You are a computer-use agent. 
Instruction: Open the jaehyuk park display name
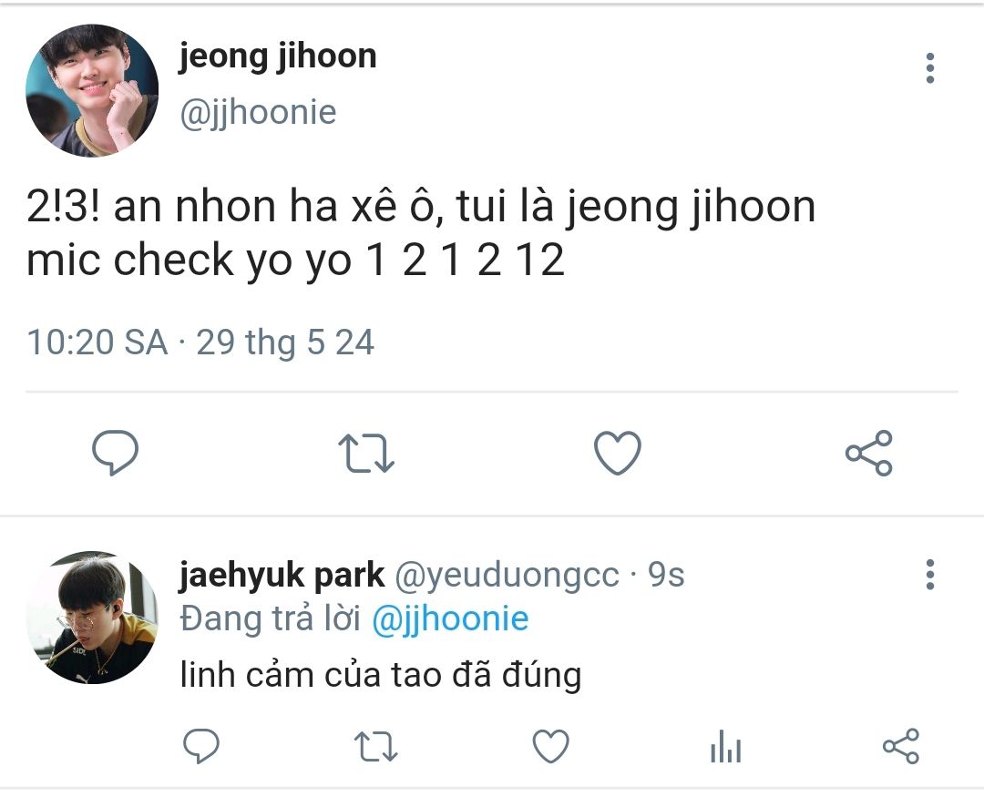282,576
